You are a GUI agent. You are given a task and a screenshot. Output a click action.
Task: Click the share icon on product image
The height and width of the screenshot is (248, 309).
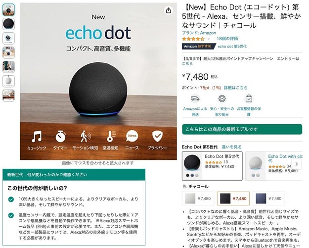tap(168, 10)
